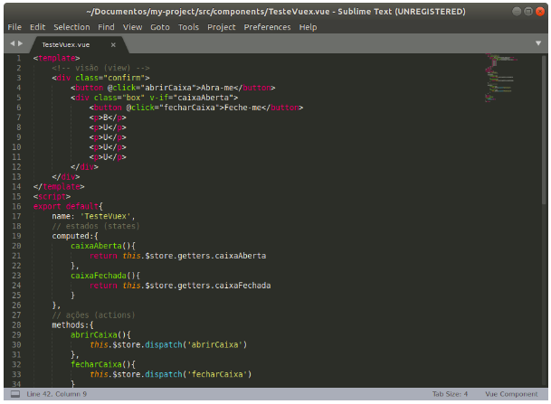Click the '<div class="confirm">' line

coord(100,78)
